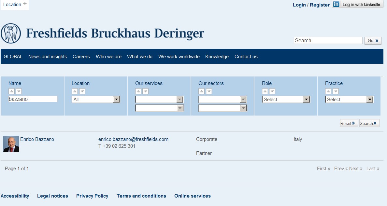Sort Location column ascending arrow

click(75, 91)
